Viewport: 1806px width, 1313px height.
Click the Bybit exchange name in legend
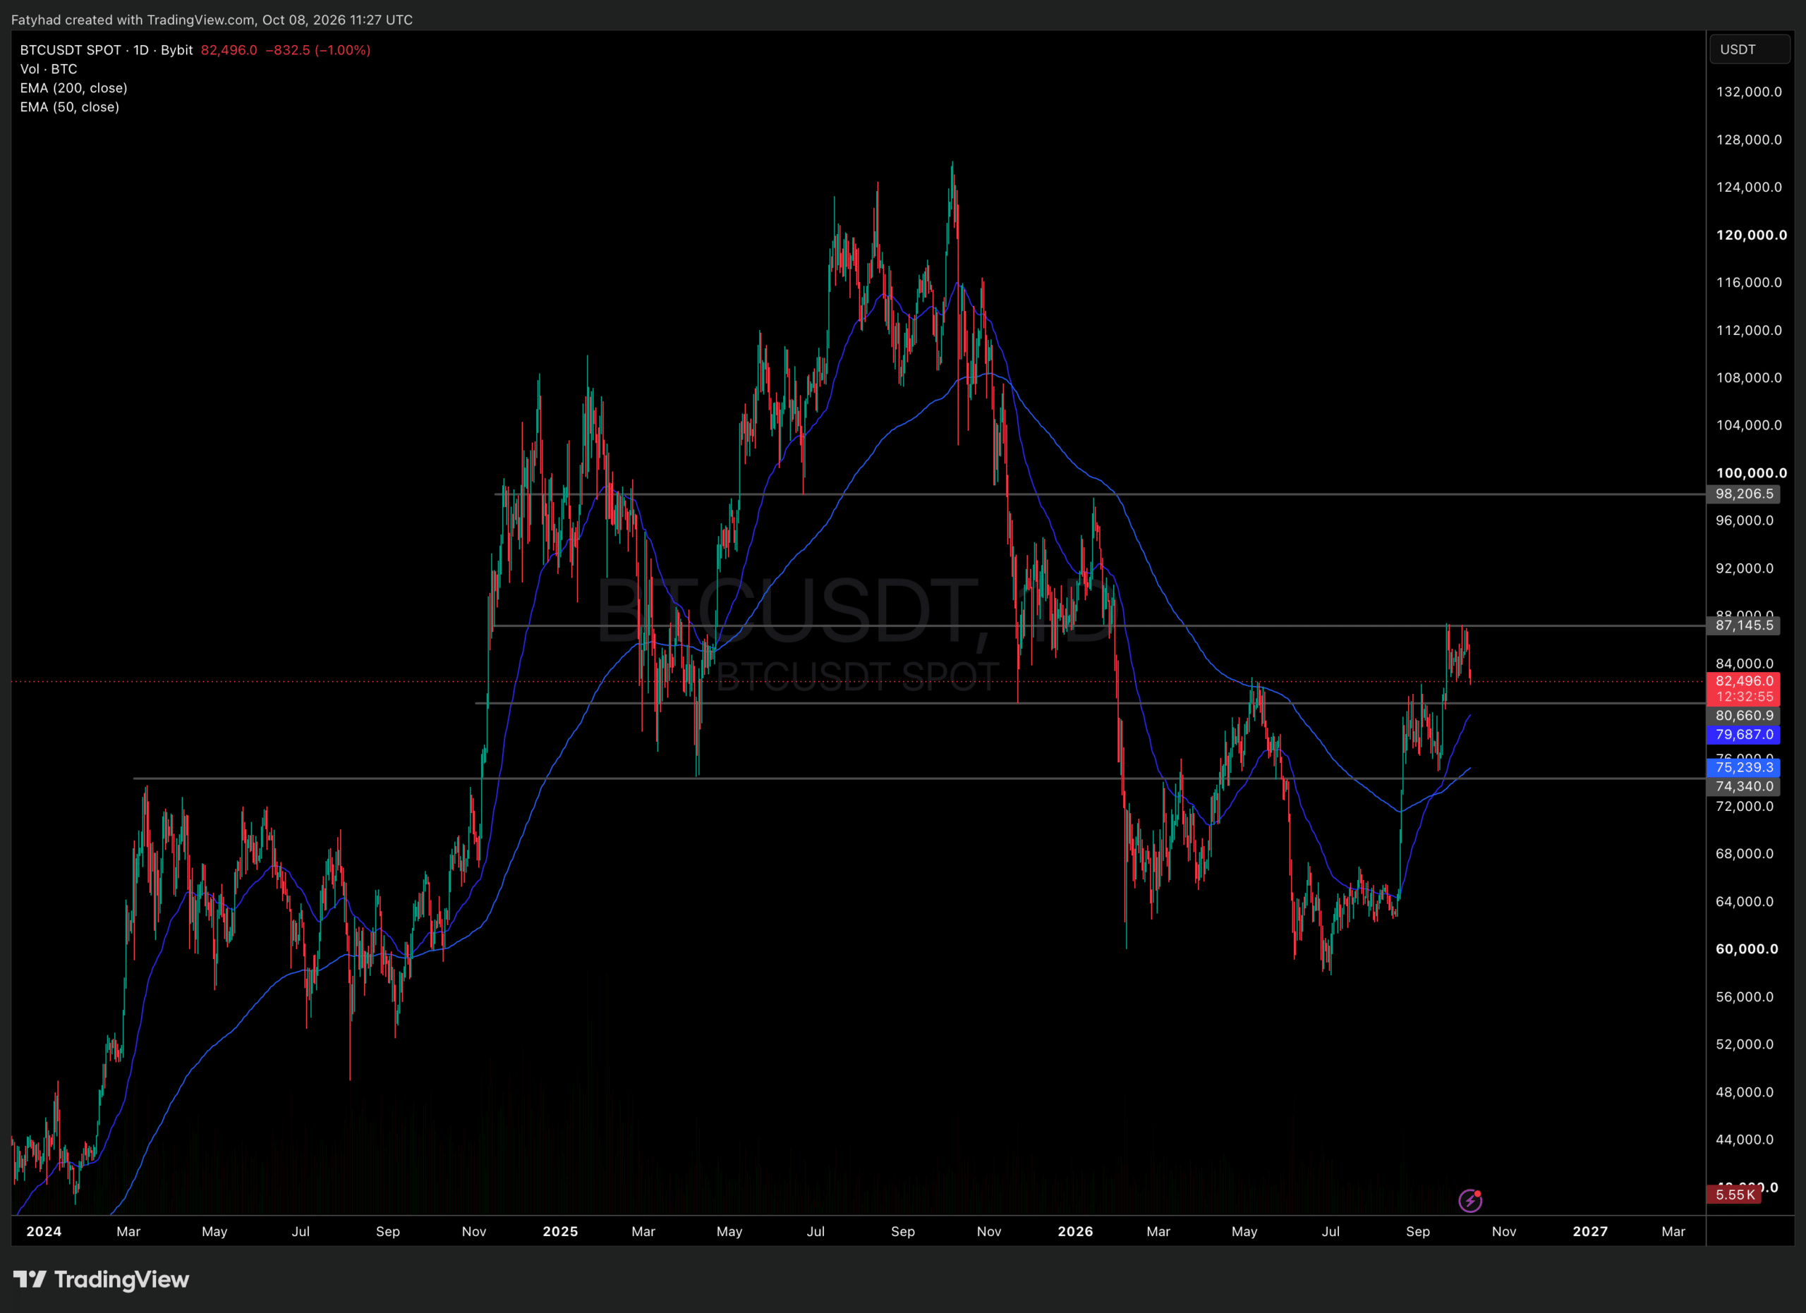click(x=177, y=50)
